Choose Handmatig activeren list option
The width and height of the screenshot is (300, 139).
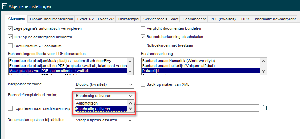(101, 109)
